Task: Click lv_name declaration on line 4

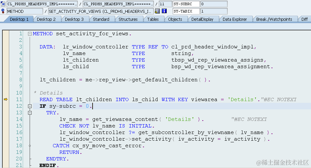Action: 74,53
